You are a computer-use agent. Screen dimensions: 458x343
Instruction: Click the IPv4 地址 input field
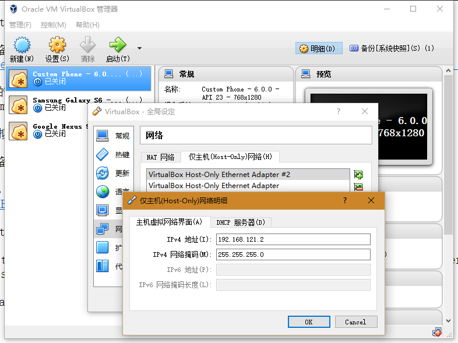click(293, 239)
